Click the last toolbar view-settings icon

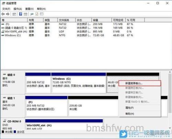tap(42, 14)
